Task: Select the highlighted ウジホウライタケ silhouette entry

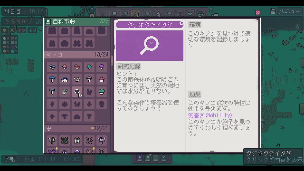Action: tap(77, 92)
